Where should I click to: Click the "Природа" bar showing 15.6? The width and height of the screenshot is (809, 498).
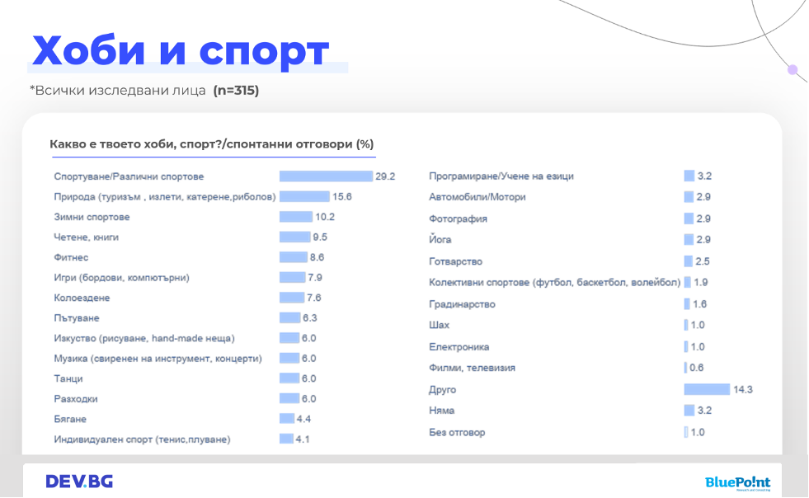point(304,196)
